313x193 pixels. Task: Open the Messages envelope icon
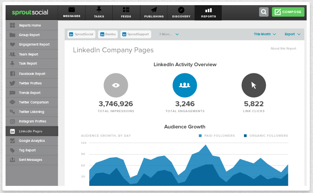pos(72,10)
